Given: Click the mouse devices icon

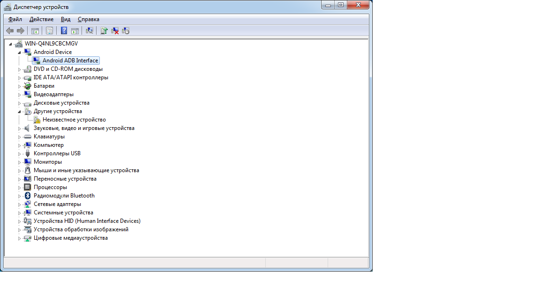Looking at the screenshot, I should point(28,171).
